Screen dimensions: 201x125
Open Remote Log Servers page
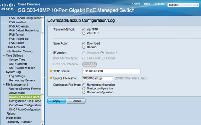click(x=22, y=80)
